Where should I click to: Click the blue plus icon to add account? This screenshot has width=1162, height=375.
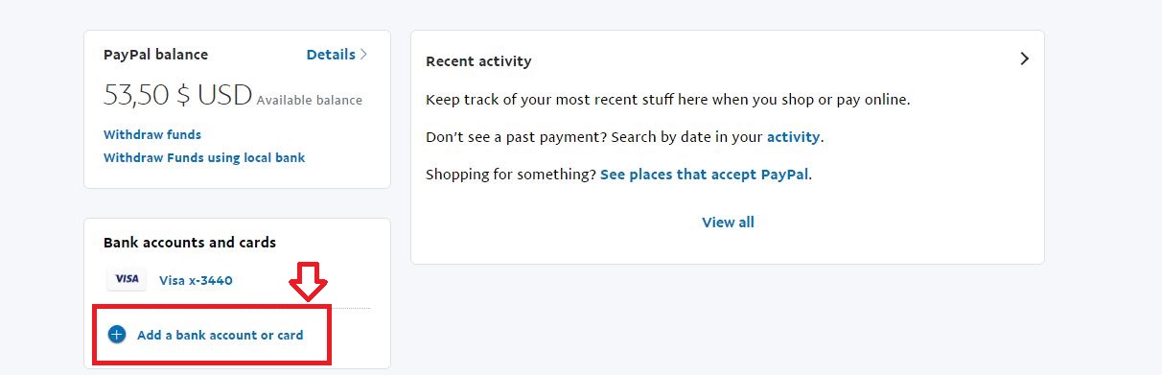tap(117, 335)
